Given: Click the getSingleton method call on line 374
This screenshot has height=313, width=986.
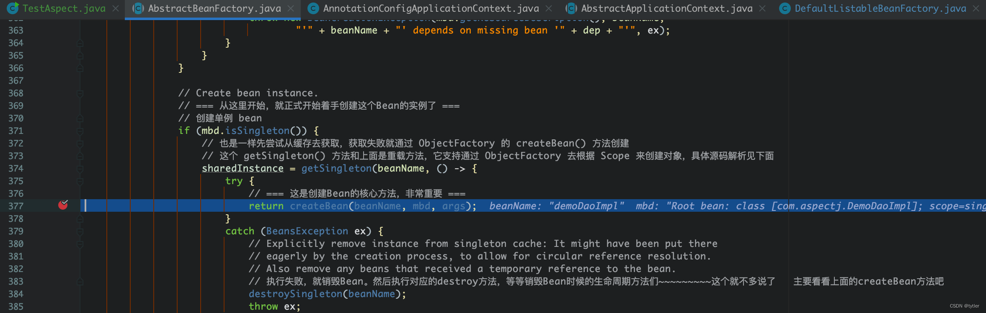Looking at the screenshot, I should pos(336,168).
